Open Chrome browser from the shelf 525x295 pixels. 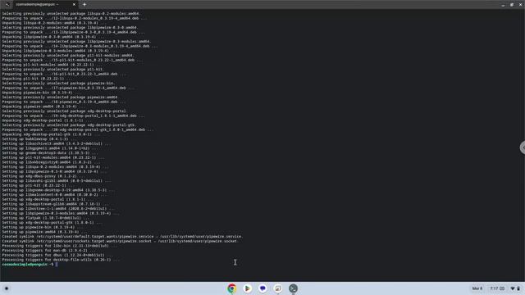(231, 288)
